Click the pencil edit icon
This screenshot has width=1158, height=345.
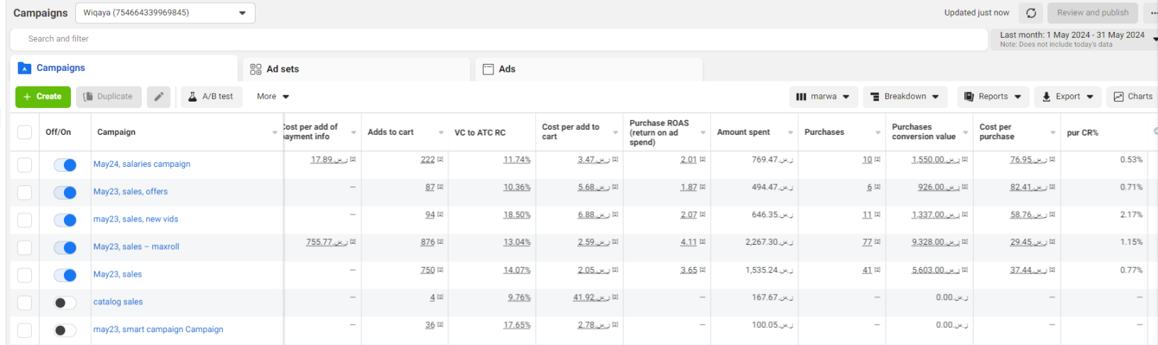(158, 97)
